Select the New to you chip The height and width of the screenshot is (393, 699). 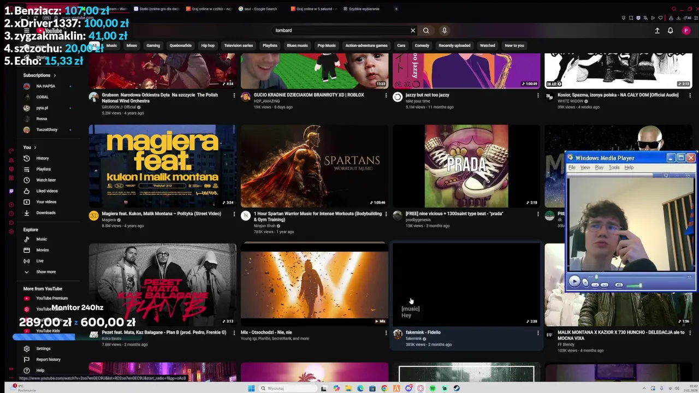coord(514,46)
